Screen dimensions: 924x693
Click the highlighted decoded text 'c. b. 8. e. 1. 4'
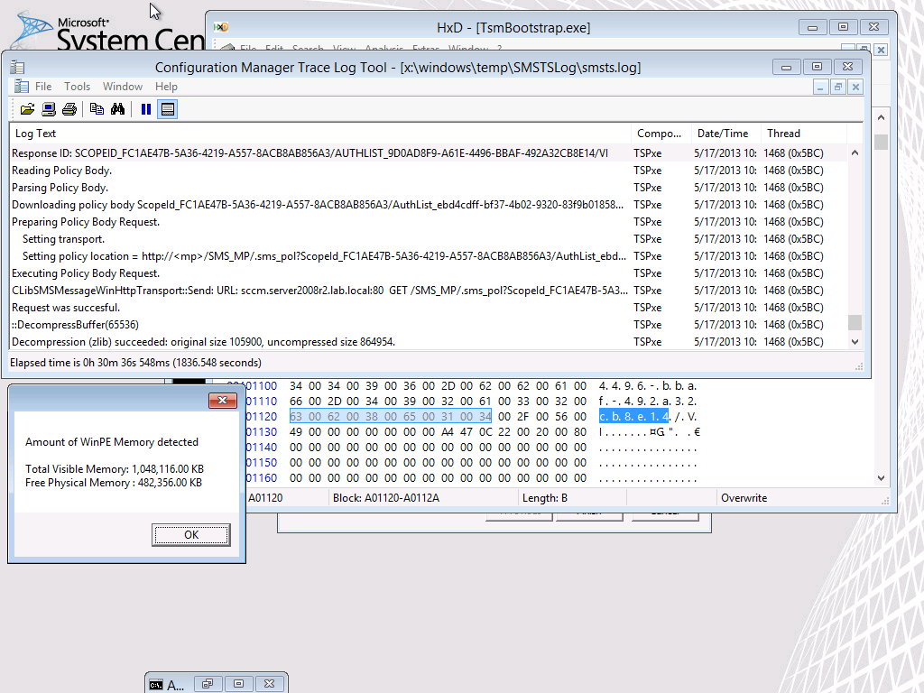tap(633, 417)
